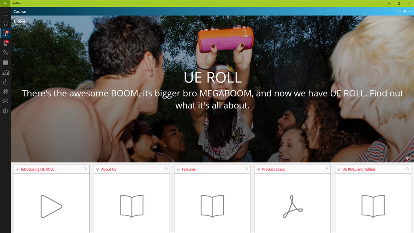Open the Product Specs PDF thumbnail
This screenshot has height=233, width=414.
pyautogui.click(x=292, y=206)
